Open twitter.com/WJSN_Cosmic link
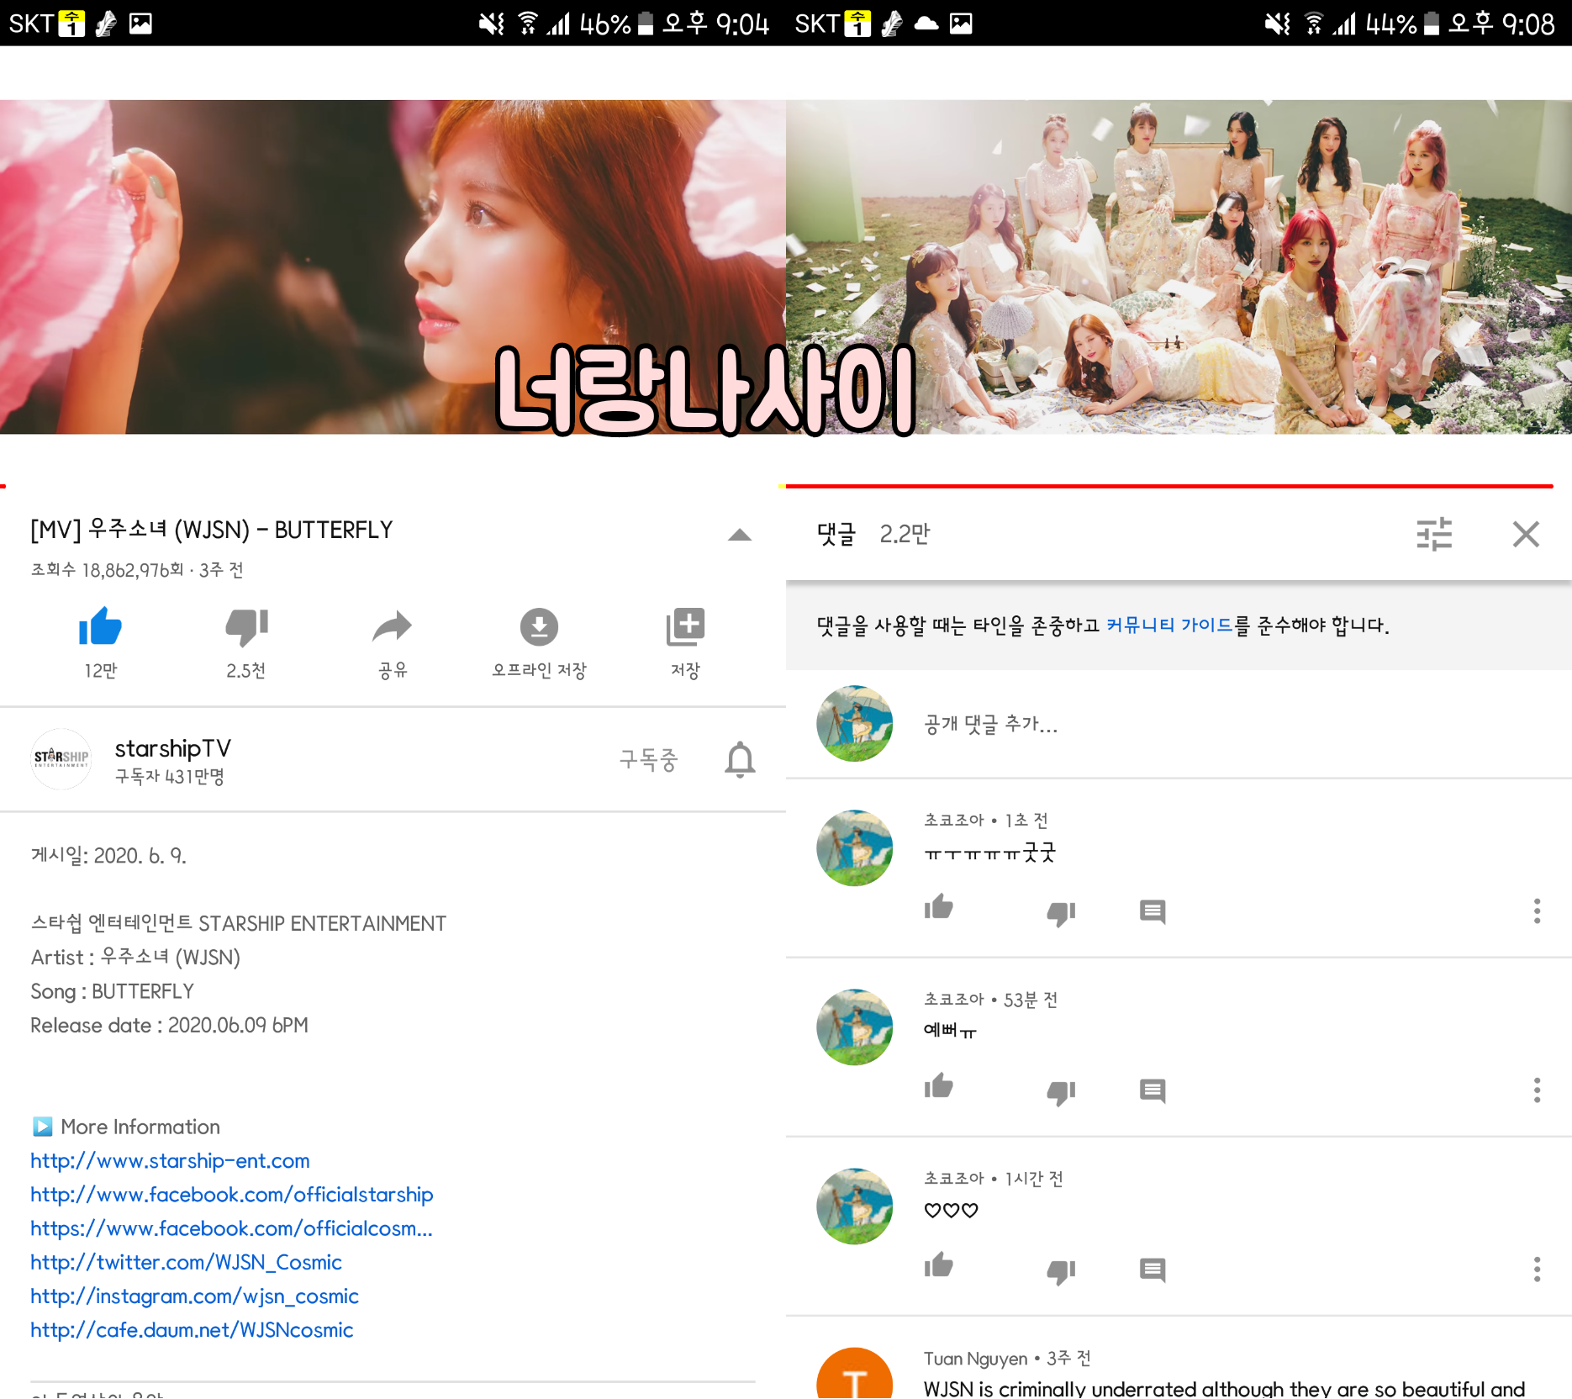Viewport: 1572px width, 1399px height. (186, 1263)
